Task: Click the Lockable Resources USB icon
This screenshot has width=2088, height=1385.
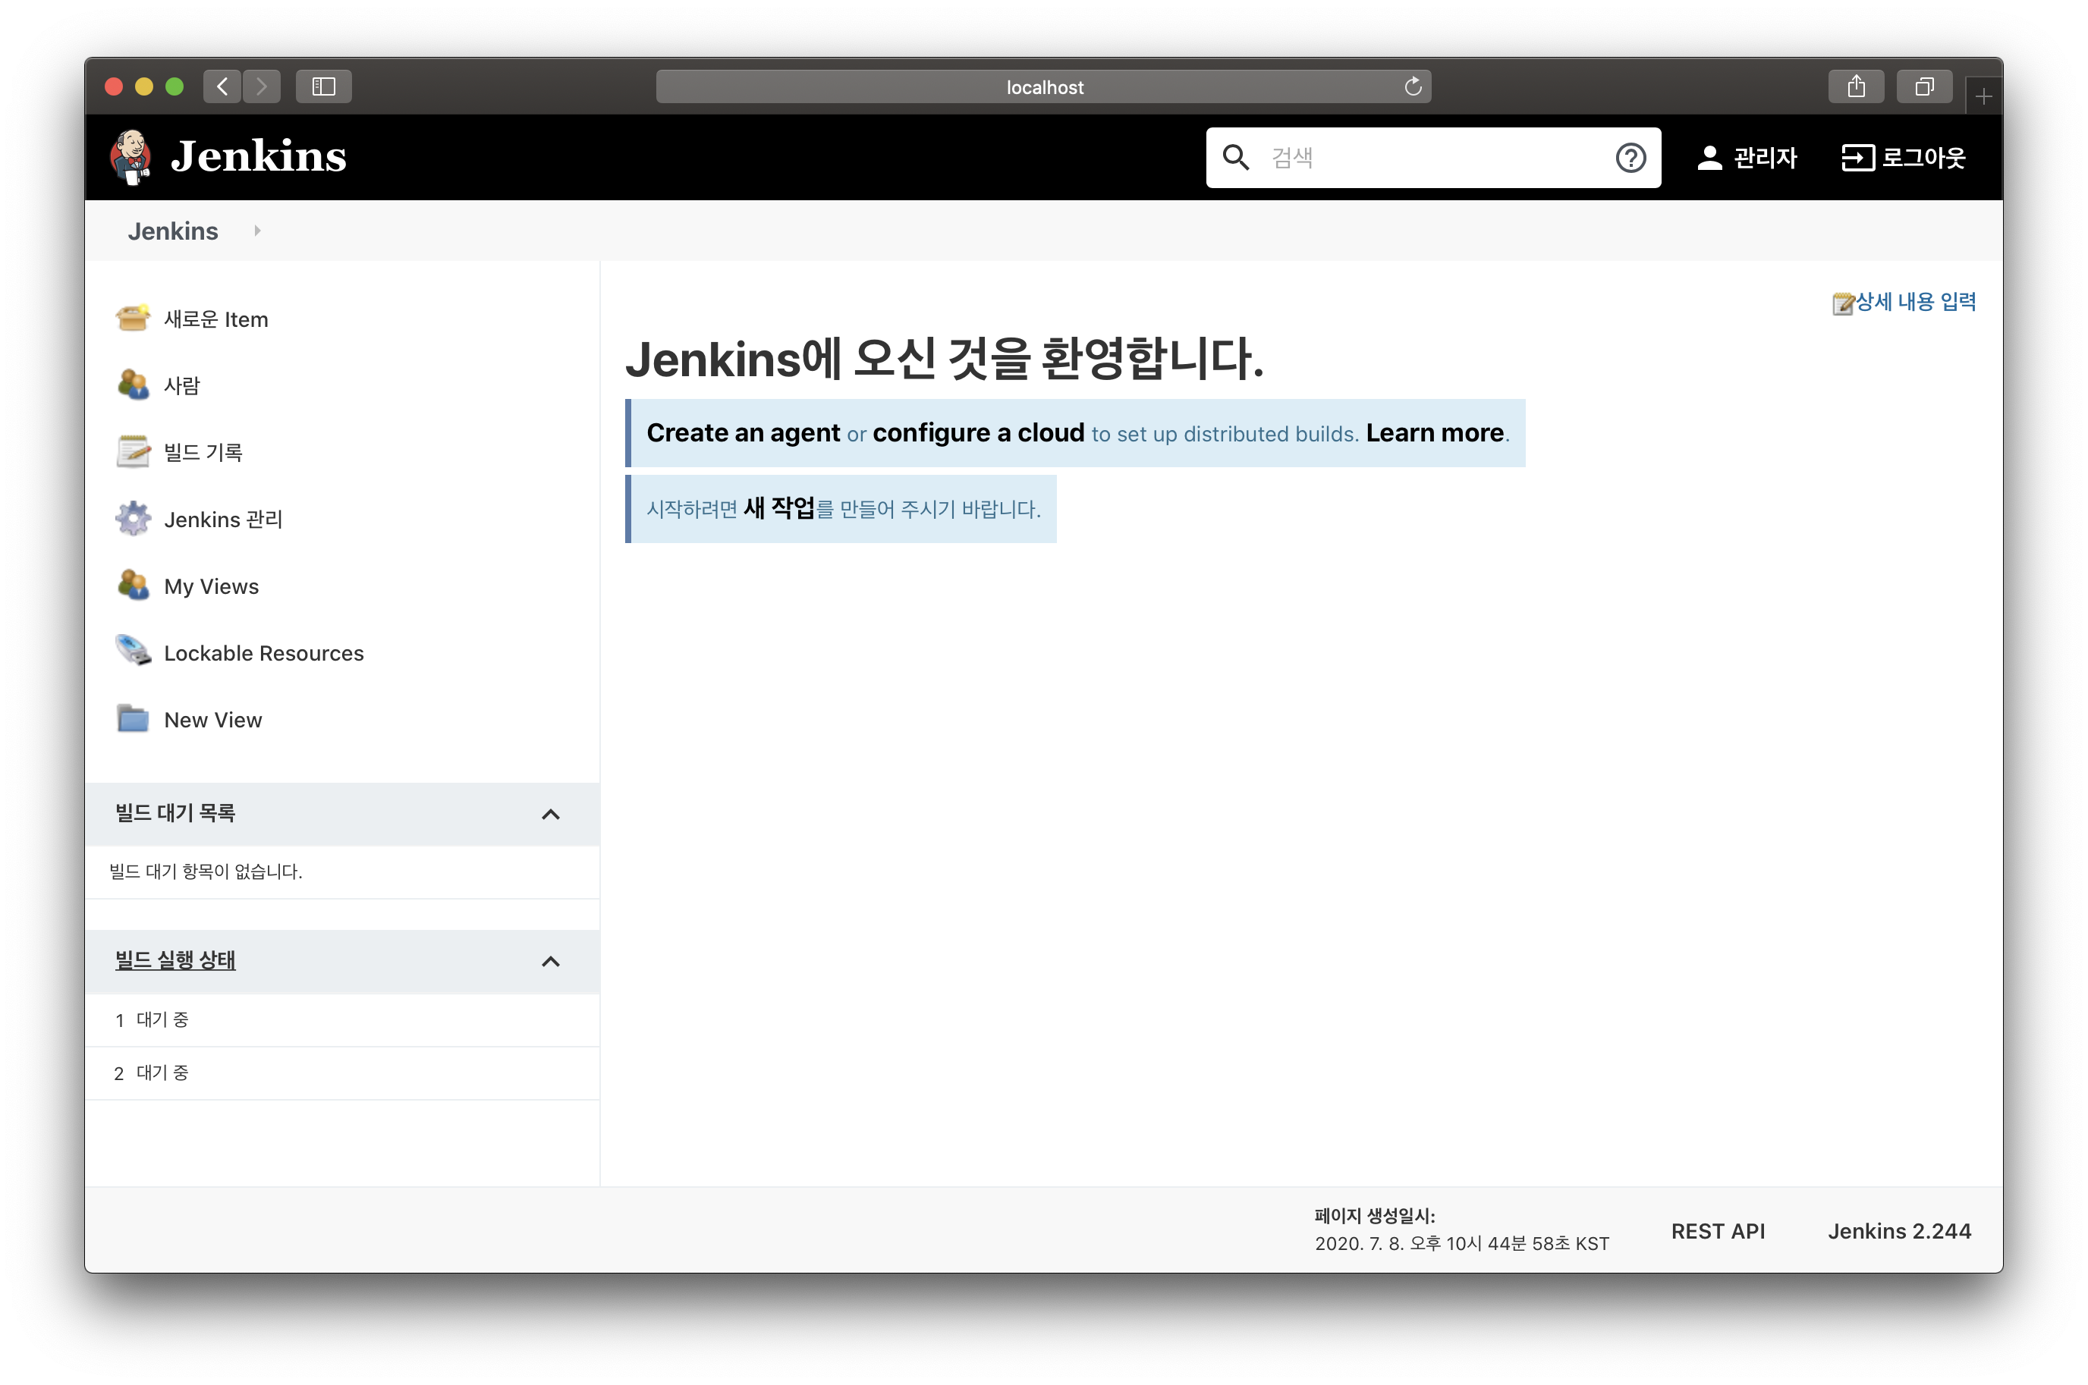Action: coord(133,652)
